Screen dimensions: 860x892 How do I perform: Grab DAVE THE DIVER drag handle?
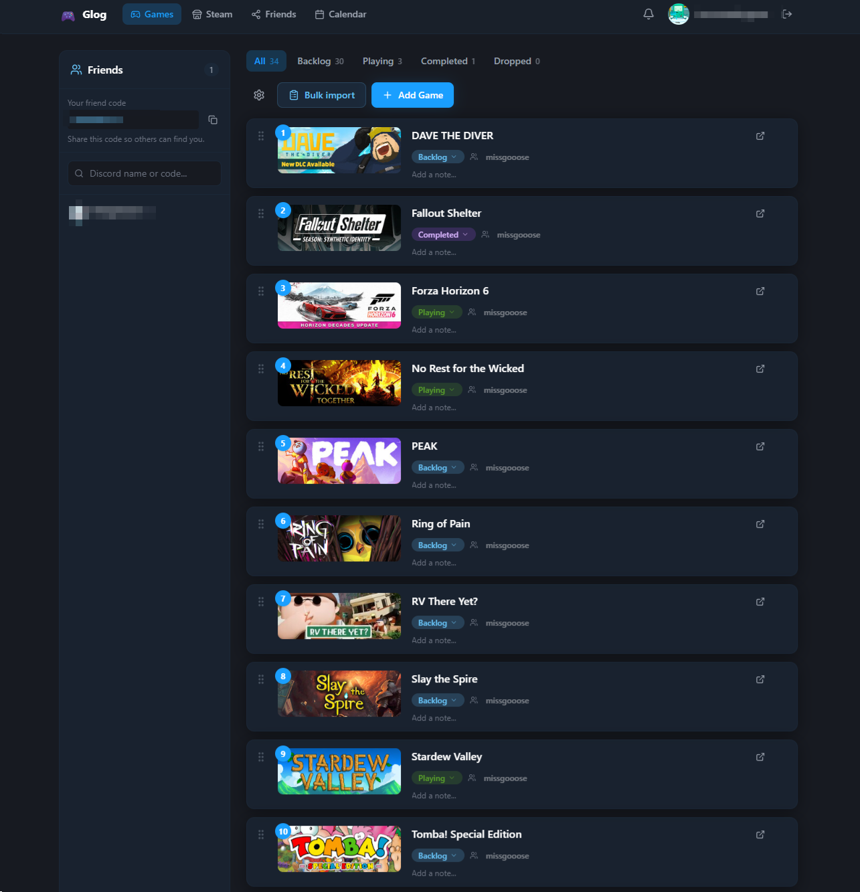(x=261, y=136)
